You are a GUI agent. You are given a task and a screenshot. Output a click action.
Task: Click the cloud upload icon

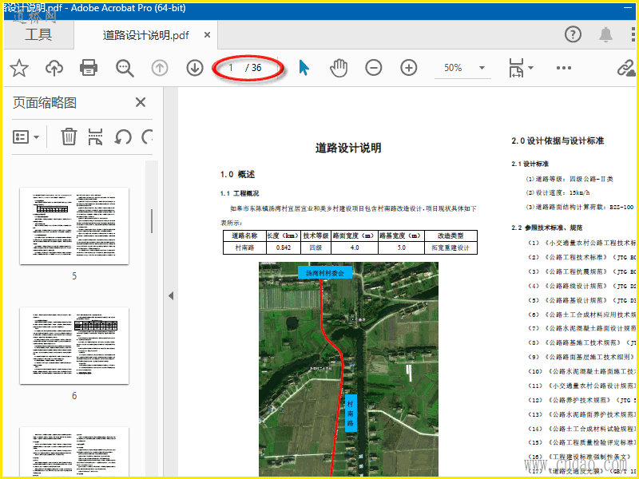pyautogui.click(x=54, y=68)
